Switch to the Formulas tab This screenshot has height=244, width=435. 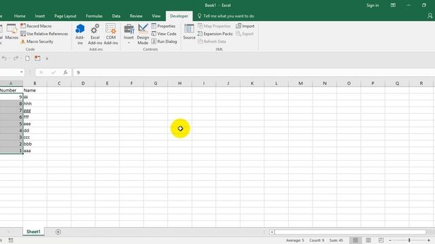94,16
